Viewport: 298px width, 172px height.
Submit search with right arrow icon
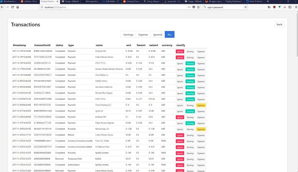pyautogui.click(x=245, y=7)
